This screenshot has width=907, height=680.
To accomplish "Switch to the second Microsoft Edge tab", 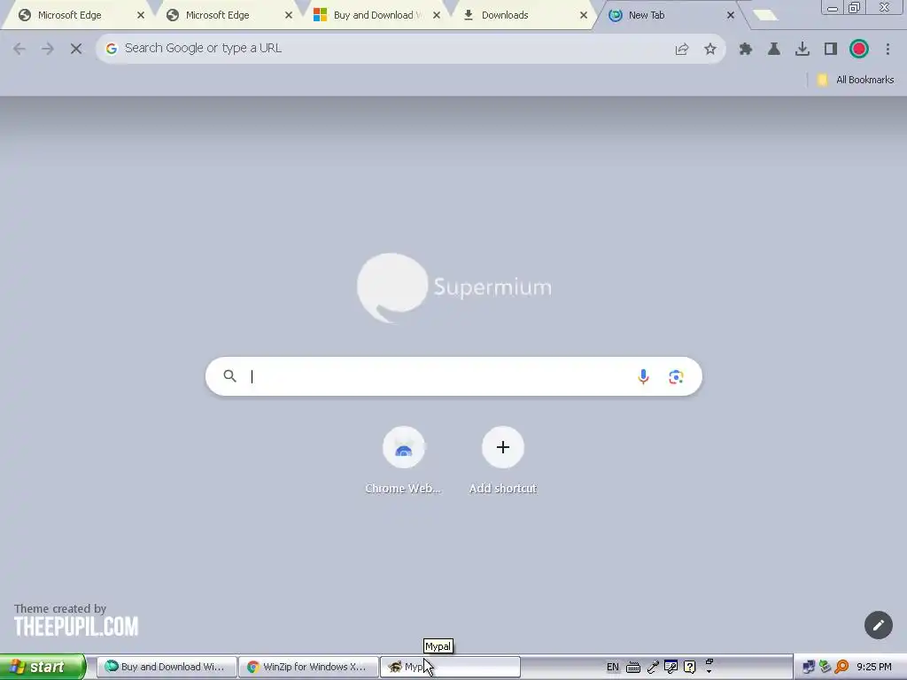I will 229,15.
